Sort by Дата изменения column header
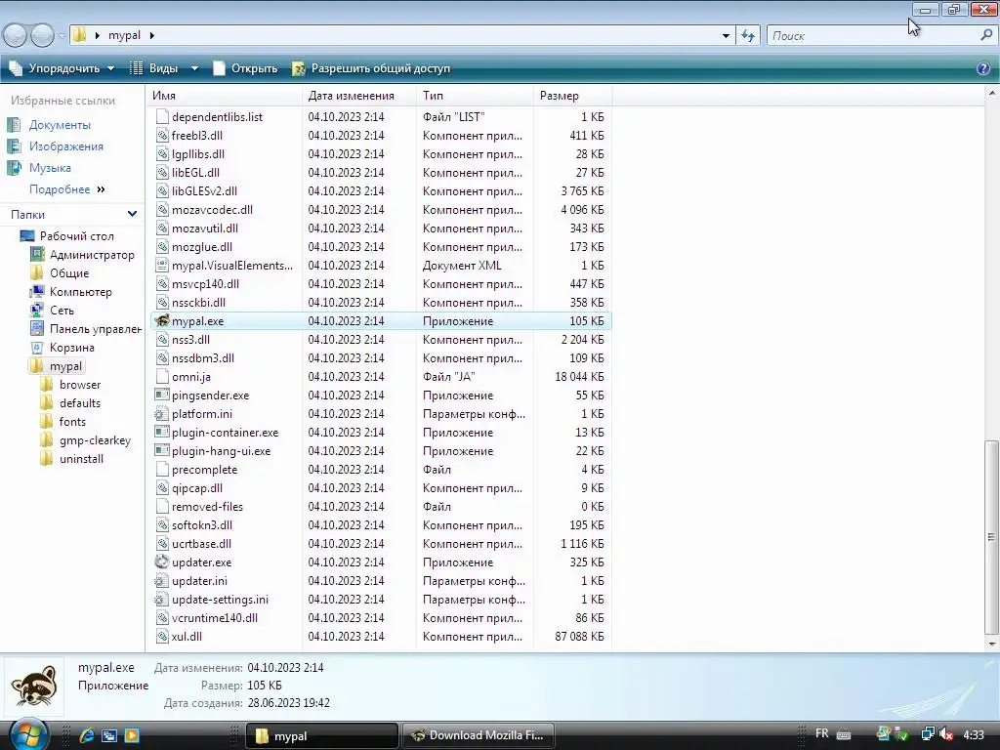 (359, 96)
